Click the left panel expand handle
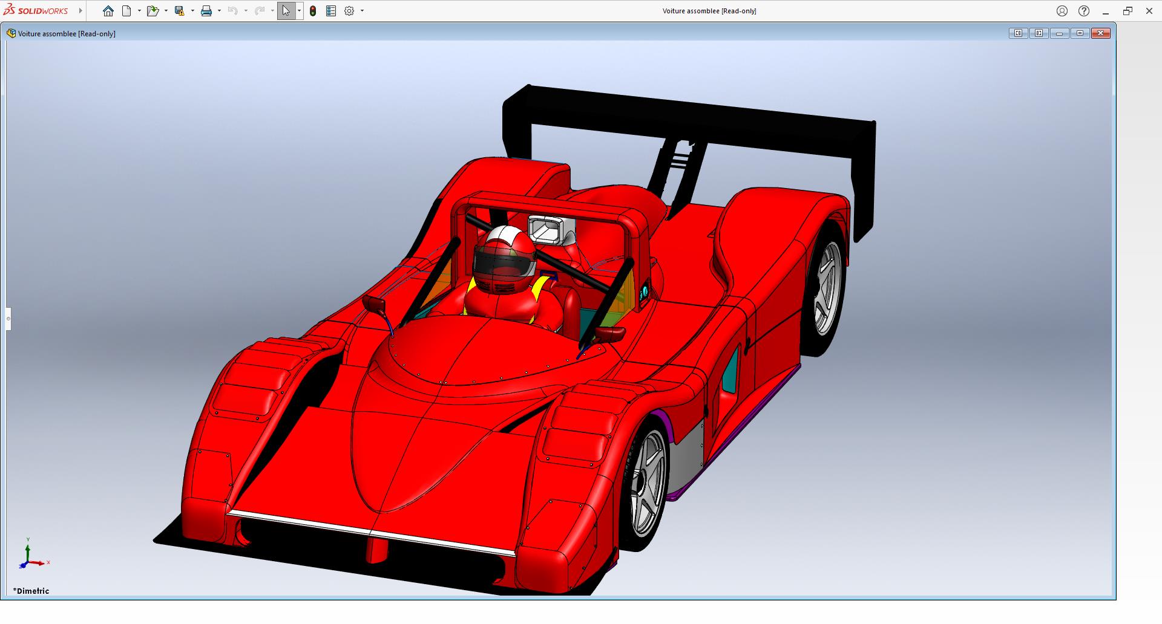The width and height of the screenshot is (1162, 624). [x=8, y=319]
